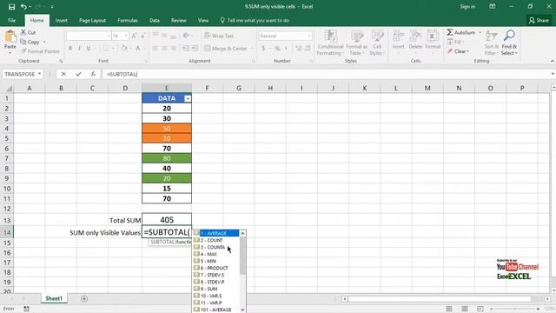Viewport: 556px width, 313px height.
Task: Switch to Page Layout view in status bar
Action: click(465, 309)
